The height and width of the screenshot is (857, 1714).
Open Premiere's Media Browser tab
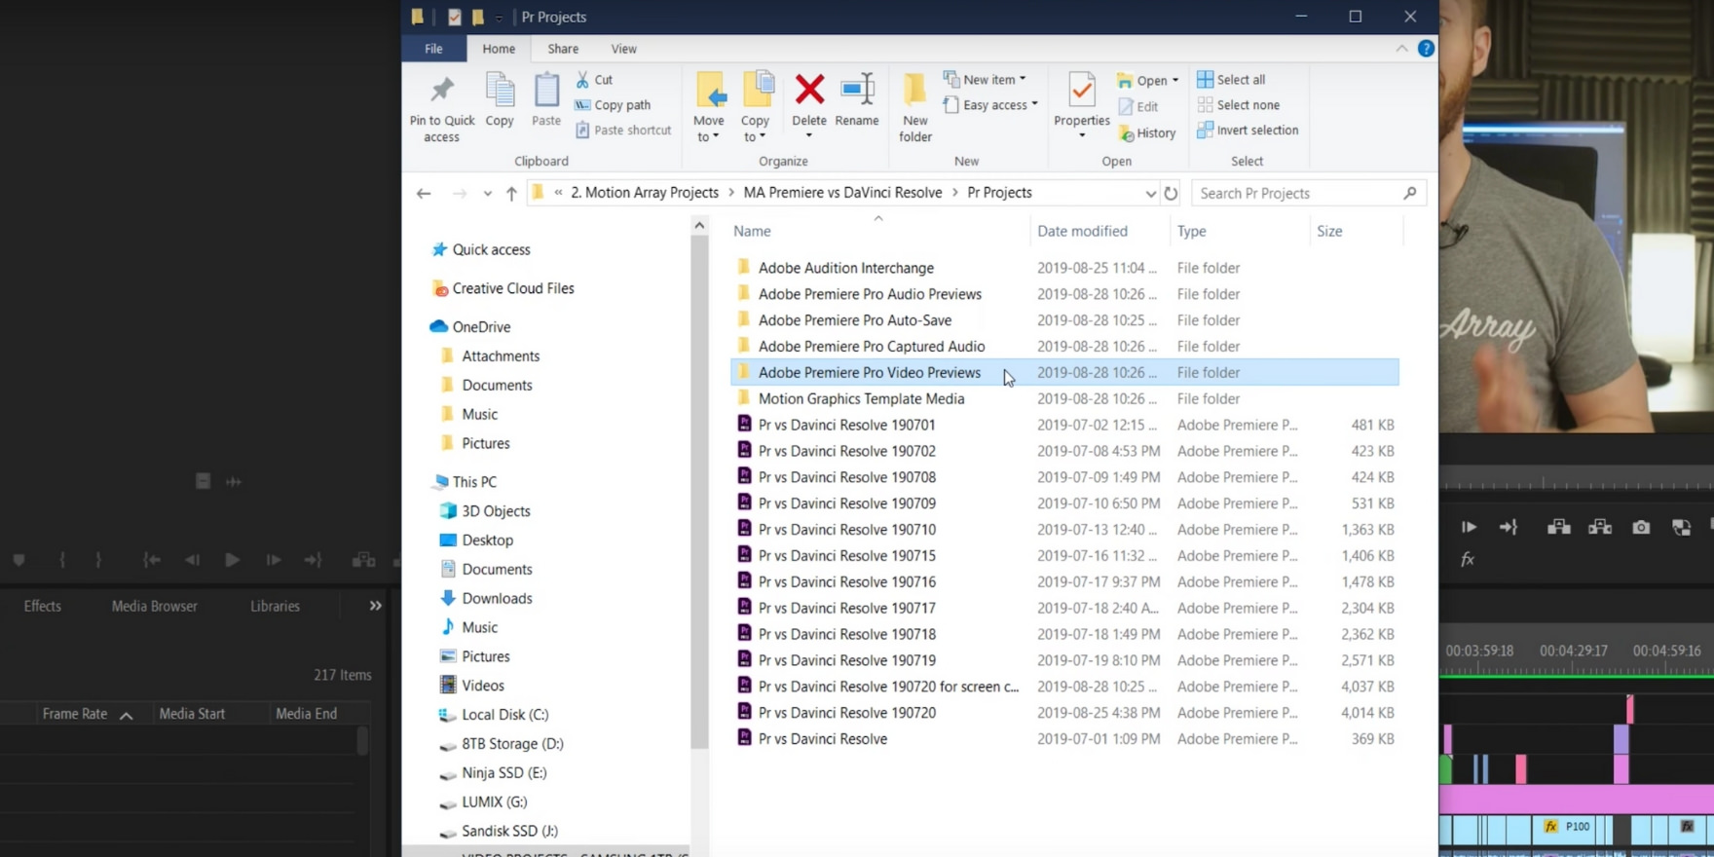[x=154, y=606]
